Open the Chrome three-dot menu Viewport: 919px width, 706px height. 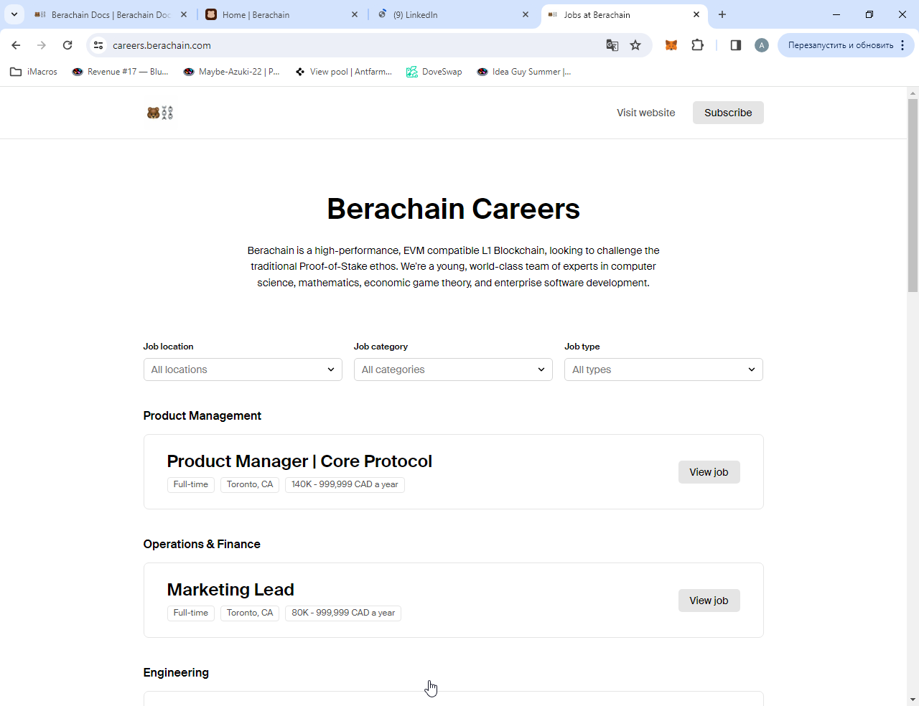(902, 45)
